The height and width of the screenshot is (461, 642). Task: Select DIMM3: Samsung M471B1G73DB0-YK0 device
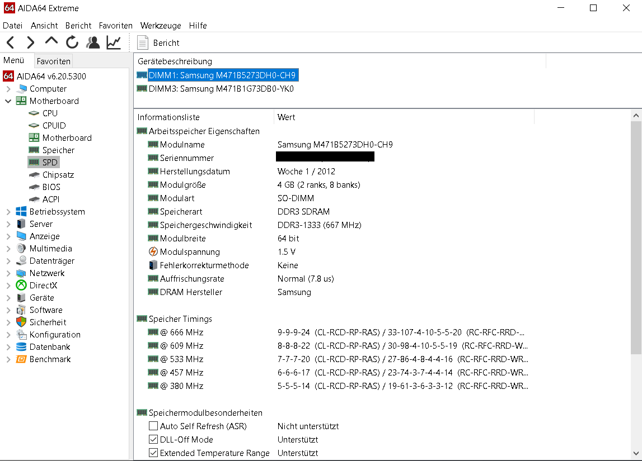pyautogui.click(x=215, y=89)
